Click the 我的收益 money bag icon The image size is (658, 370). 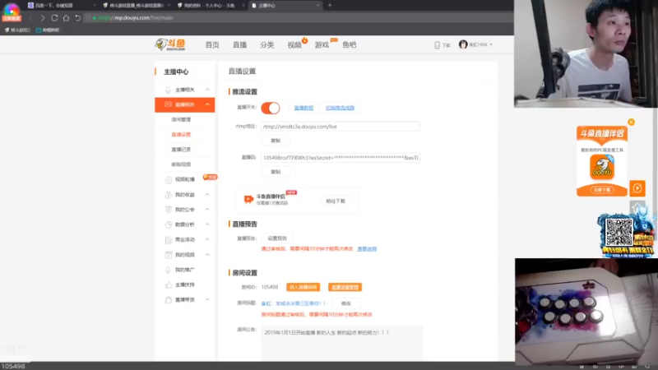click(x=169, y=195)
